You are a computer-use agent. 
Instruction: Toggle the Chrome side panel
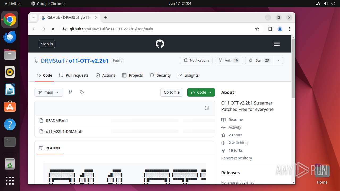pyautogui.click(x=270, y=29)
